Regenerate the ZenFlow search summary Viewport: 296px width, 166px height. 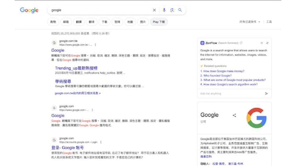click(x=241, y=43)
